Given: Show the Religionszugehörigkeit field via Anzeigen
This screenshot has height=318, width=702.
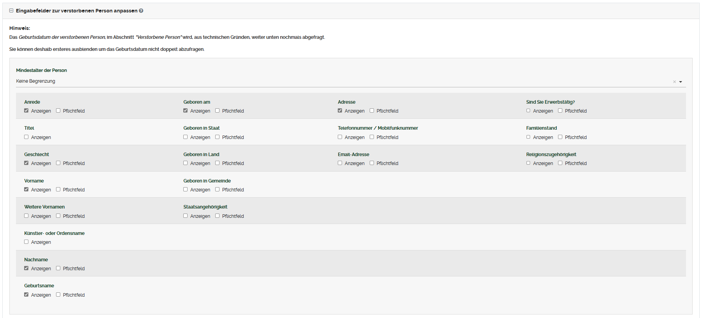Looking at the screenshot, I should point(528,163).
